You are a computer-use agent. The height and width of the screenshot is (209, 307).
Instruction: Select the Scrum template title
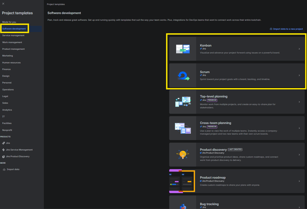(205, 72)
